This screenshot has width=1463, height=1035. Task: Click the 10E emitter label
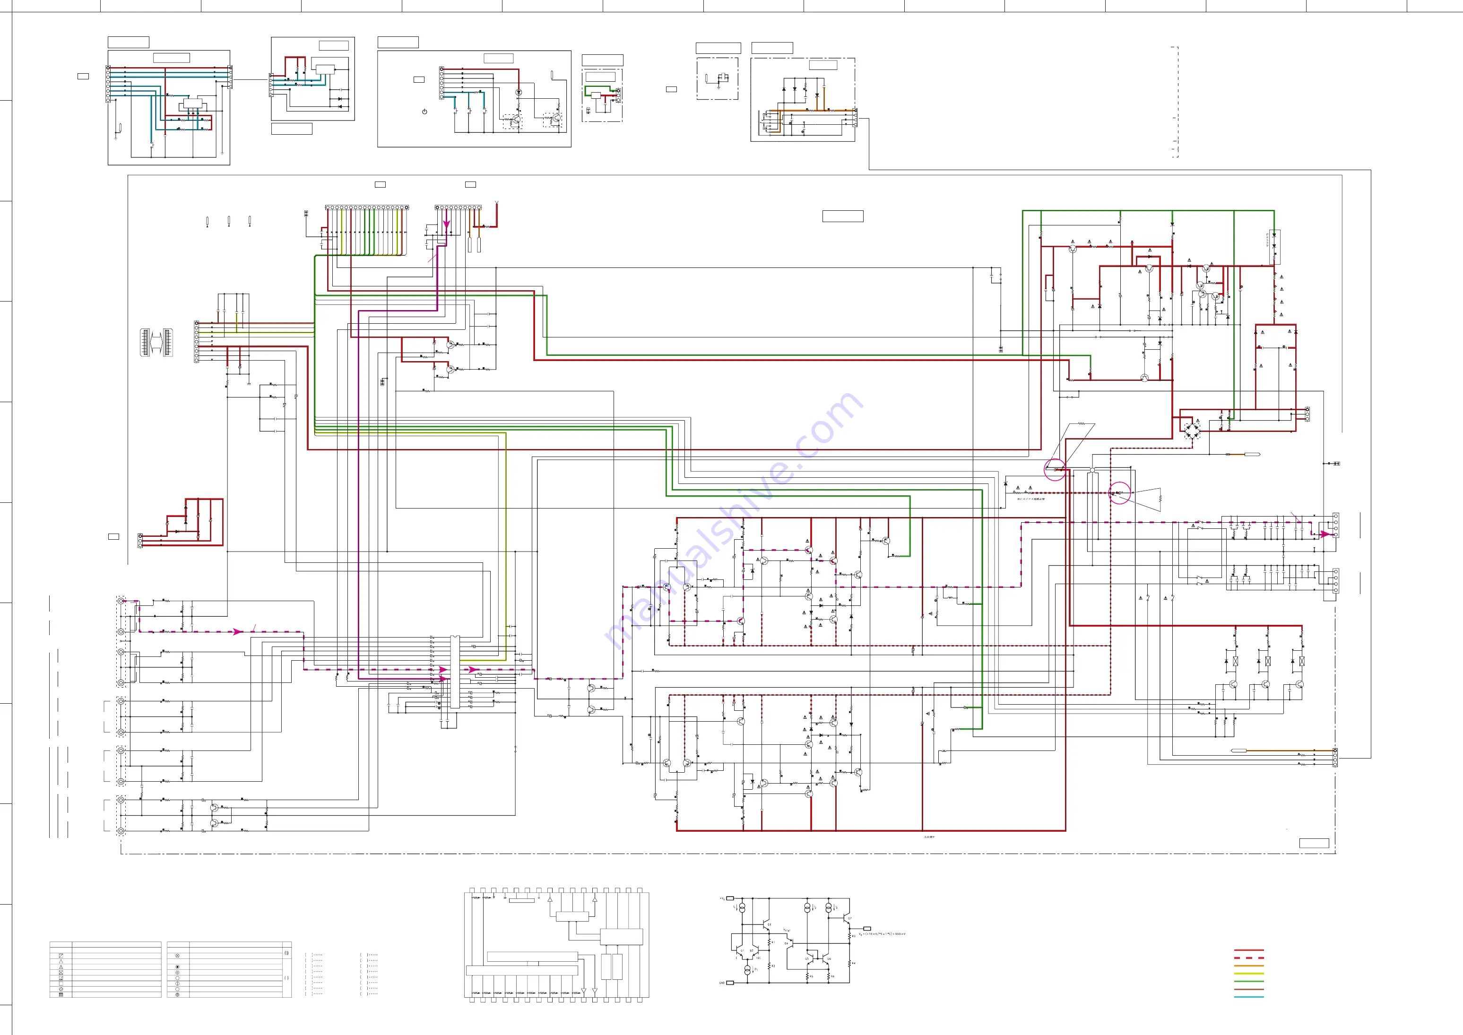click(759, 958)
